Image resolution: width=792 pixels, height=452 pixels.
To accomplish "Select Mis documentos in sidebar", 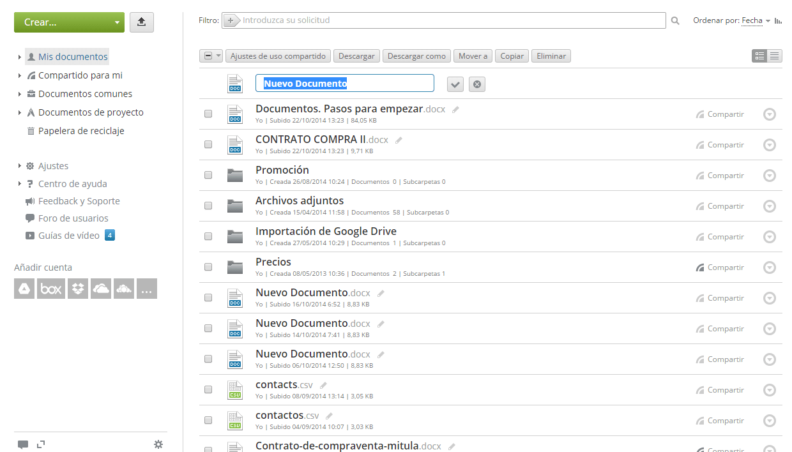I will click(73, 57).
